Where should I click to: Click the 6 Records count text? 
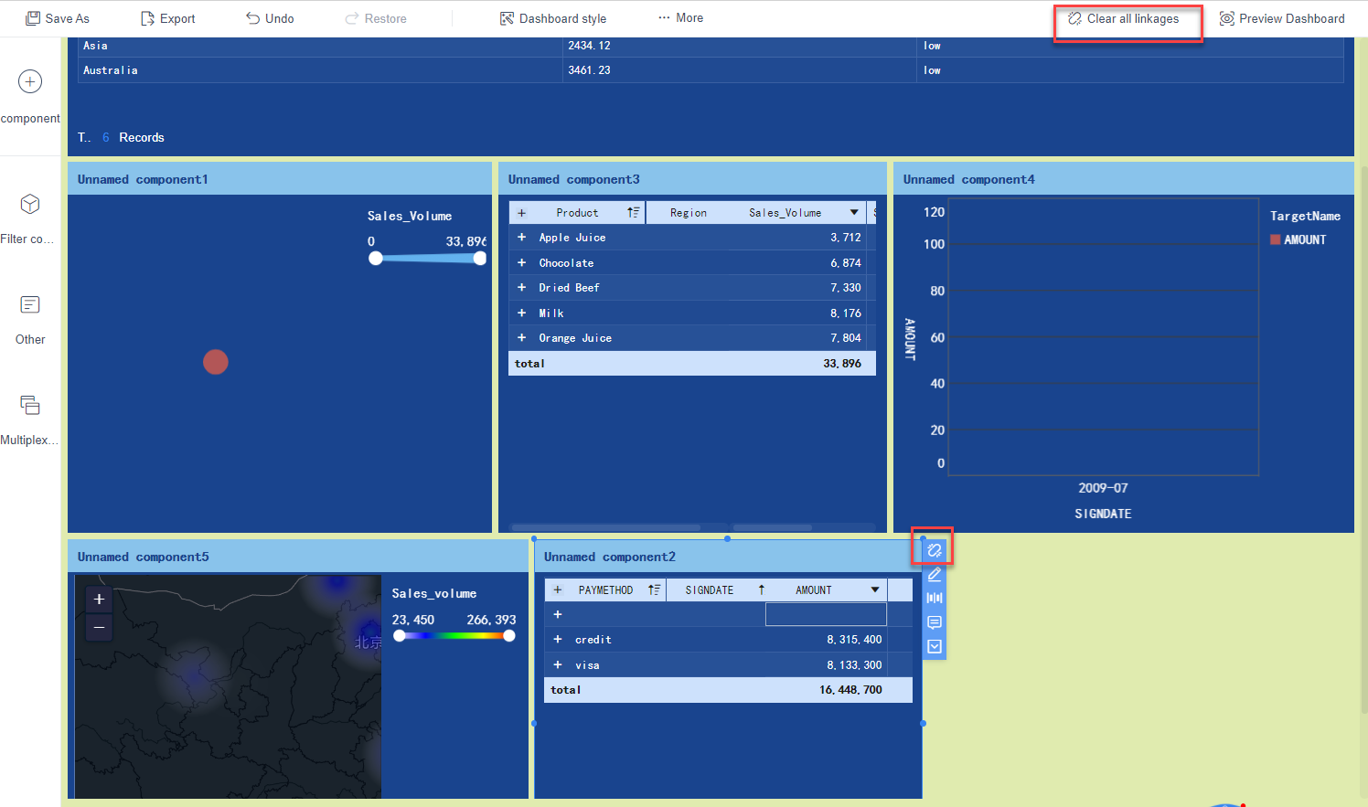(x=133, y=138)
